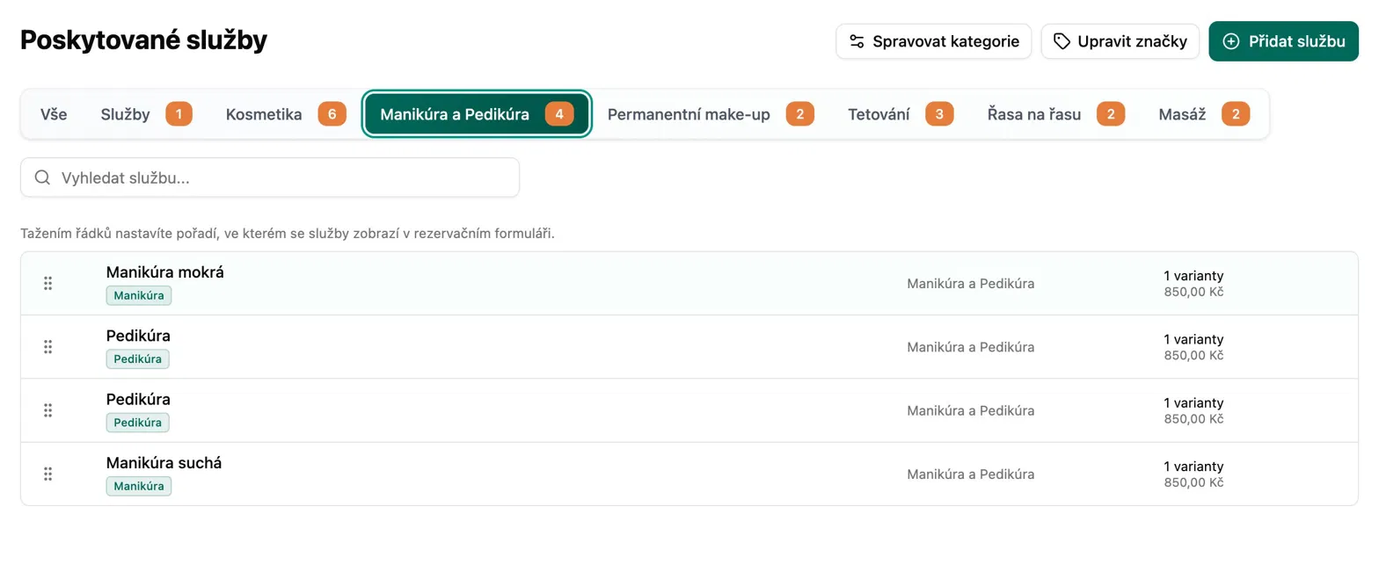Open the Manikúra suchá service row
The height and width of the screenshot is (572, 1379).
[x=689, y=474]
